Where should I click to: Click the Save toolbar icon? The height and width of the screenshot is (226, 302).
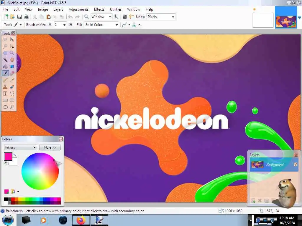coord(19,17)
